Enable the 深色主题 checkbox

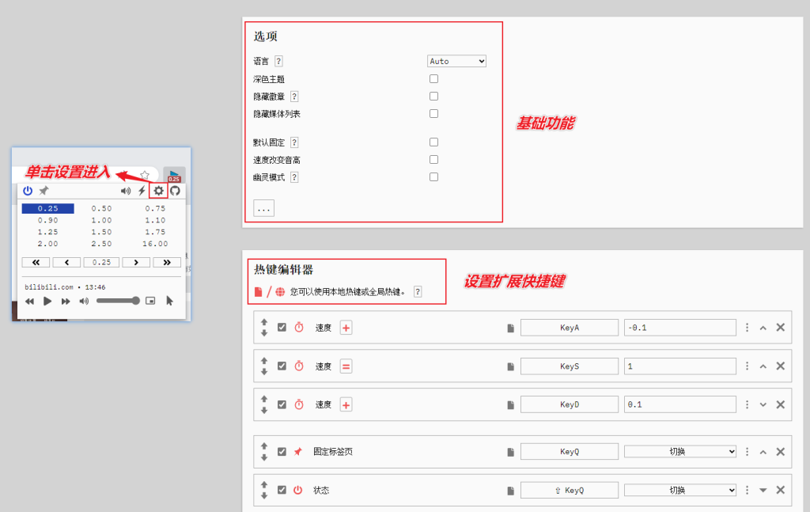[x=433, y=79]
